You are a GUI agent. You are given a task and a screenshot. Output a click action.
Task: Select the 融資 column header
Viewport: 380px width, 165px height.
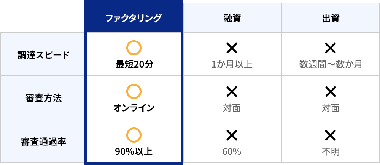(x=232, y=18)
